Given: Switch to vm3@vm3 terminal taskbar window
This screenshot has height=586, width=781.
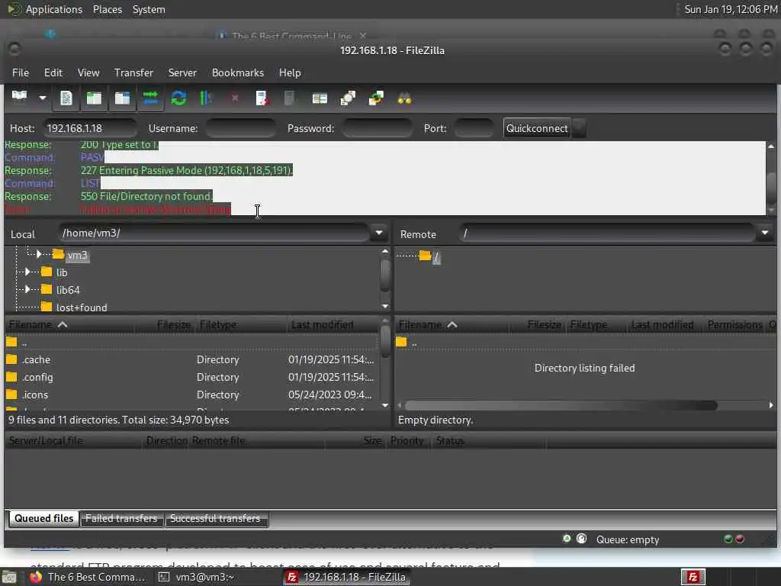Looking at the screenshot, I should 196,577.
